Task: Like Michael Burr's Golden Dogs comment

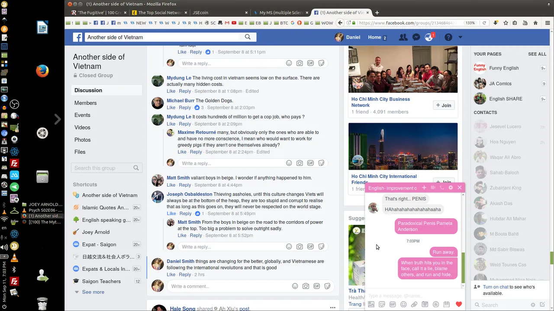Action: pos(171,108)
